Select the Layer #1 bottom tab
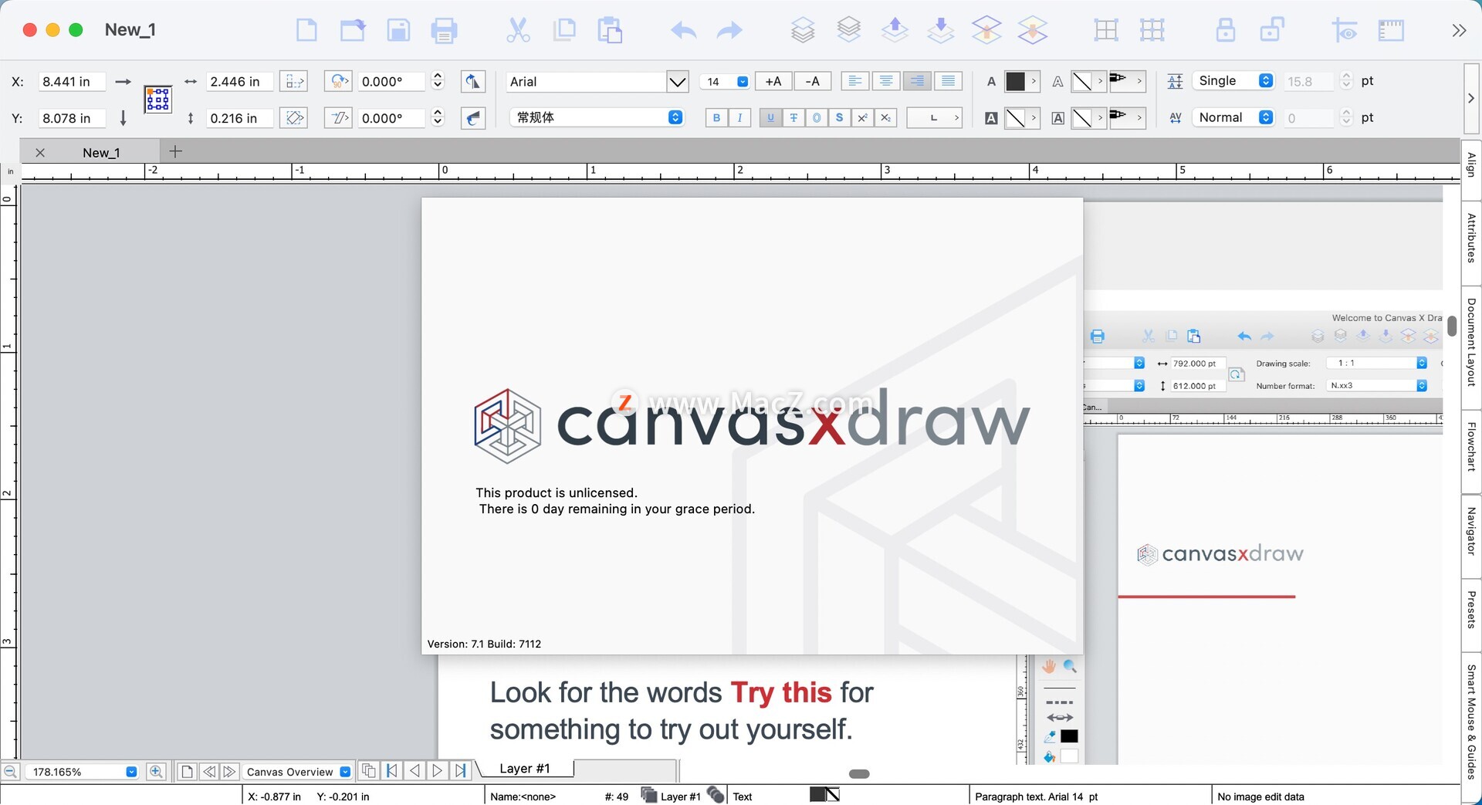Viewport: 1482px width, 805px height. pos(525,768)
